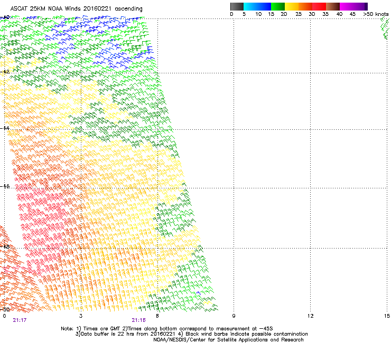Click the latitude axis label '-46'
The width and height of the screenshot is (391, 343).
pos(5,186)
